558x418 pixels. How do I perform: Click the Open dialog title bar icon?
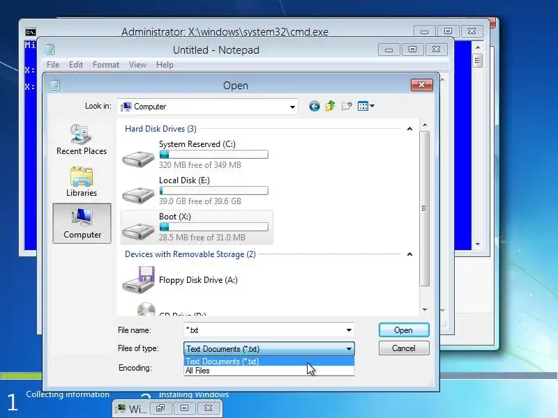55,85
